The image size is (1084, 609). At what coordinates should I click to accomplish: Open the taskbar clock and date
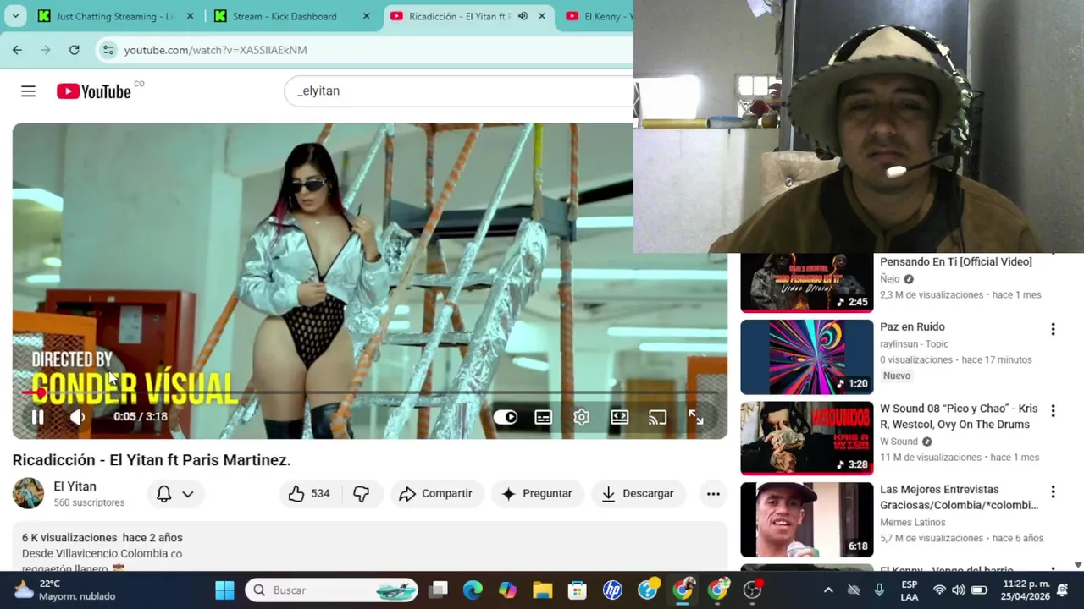(x=1026, y=590)
